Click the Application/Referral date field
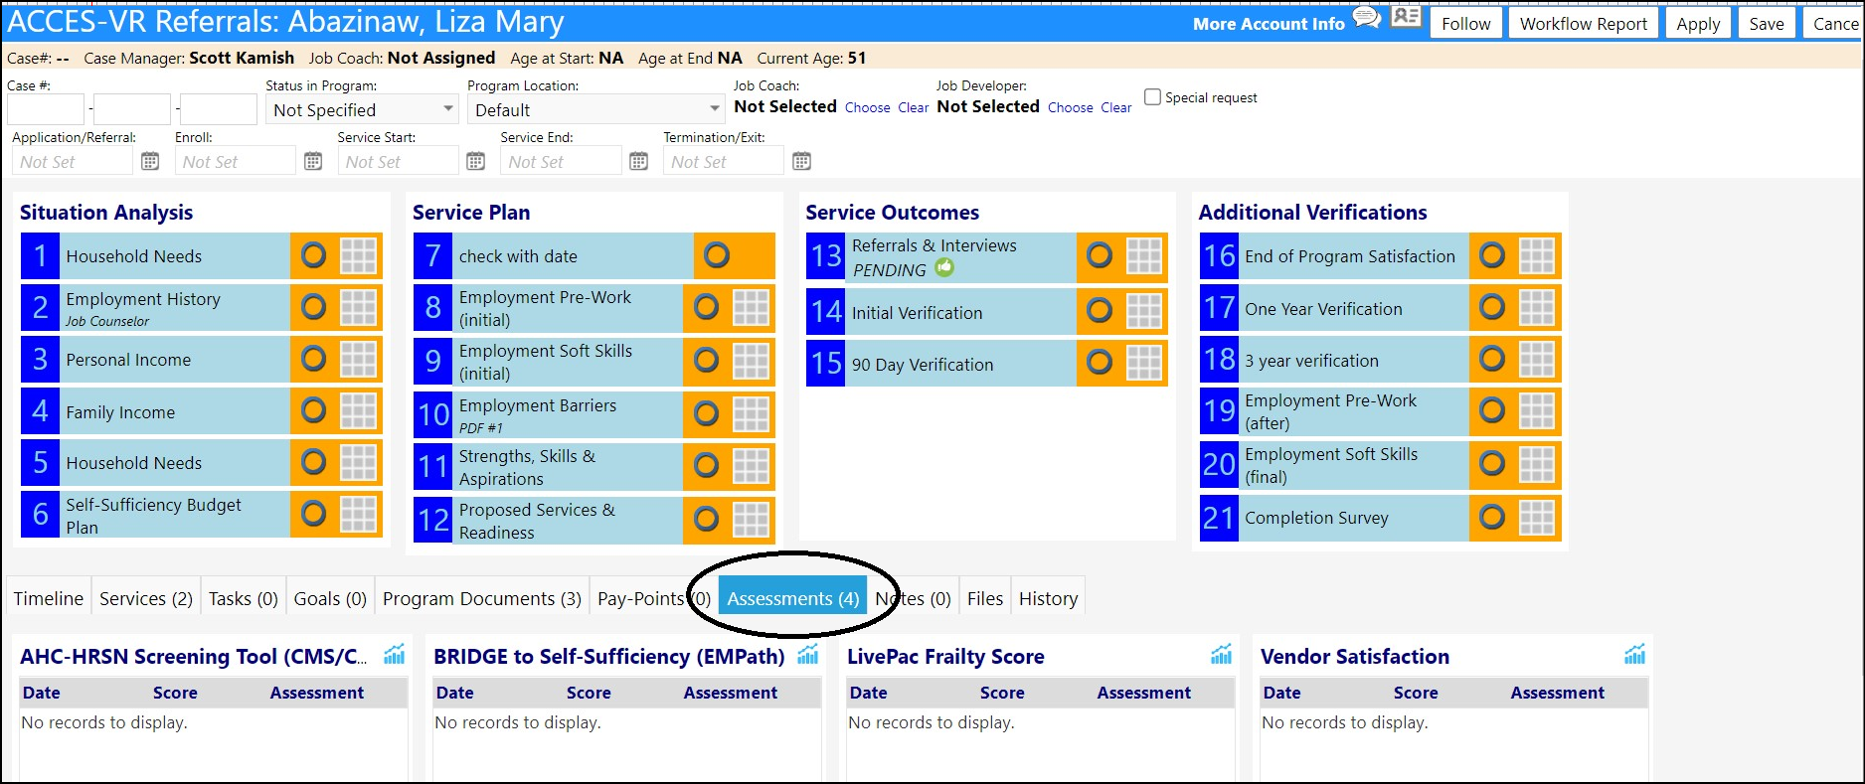Screen dimensions: 1865x784 73,161
